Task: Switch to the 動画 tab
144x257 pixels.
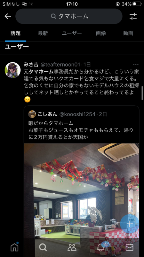Action: tap(128, 33)
